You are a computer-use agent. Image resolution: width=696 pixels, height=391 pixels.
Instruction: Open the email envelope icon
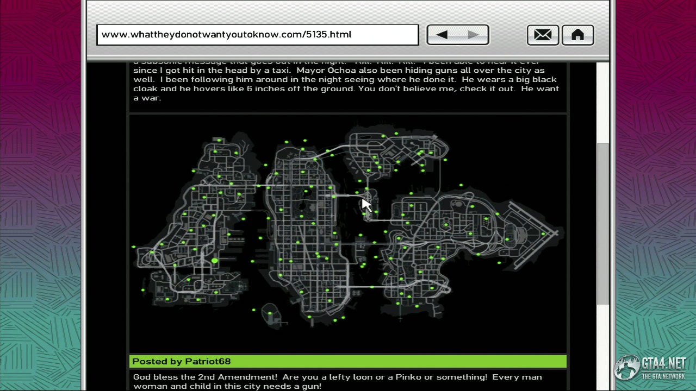pyautogui.click(x=543, y=35)
